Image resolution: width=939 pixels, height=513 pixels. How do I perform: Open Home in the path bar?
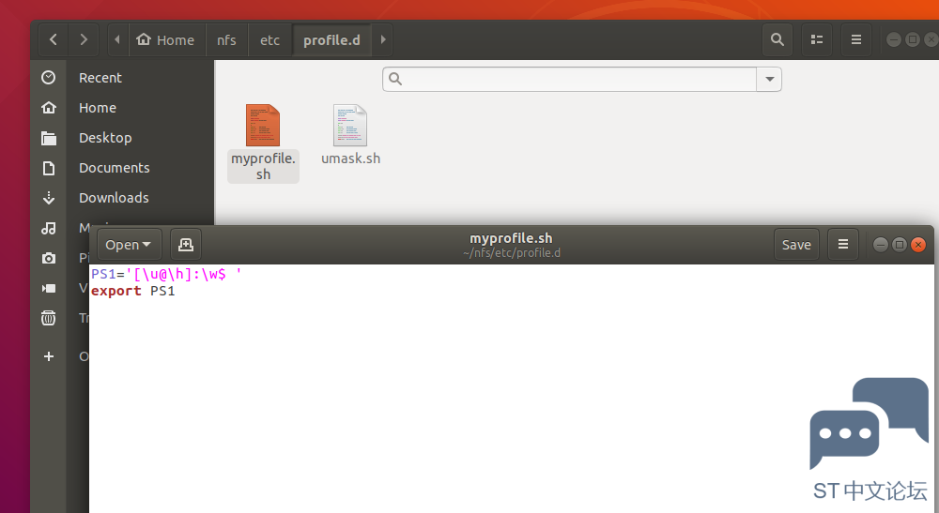166,40
